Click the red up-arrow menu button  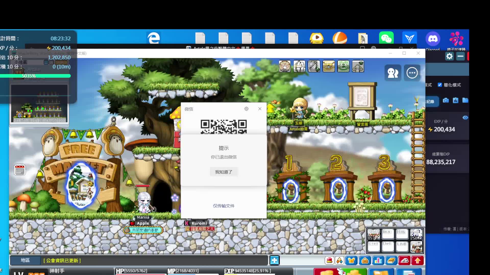coord(418,260)
